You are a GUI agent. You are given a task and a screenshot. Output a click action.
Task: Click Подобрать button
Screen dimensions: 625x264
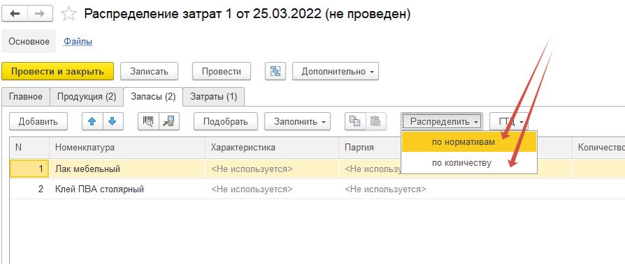click(226, 122)
